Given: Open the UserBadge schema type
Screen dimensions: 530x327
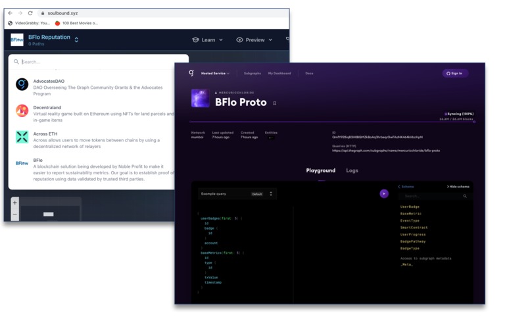Looking at the screenshot, I should (410, 207).
